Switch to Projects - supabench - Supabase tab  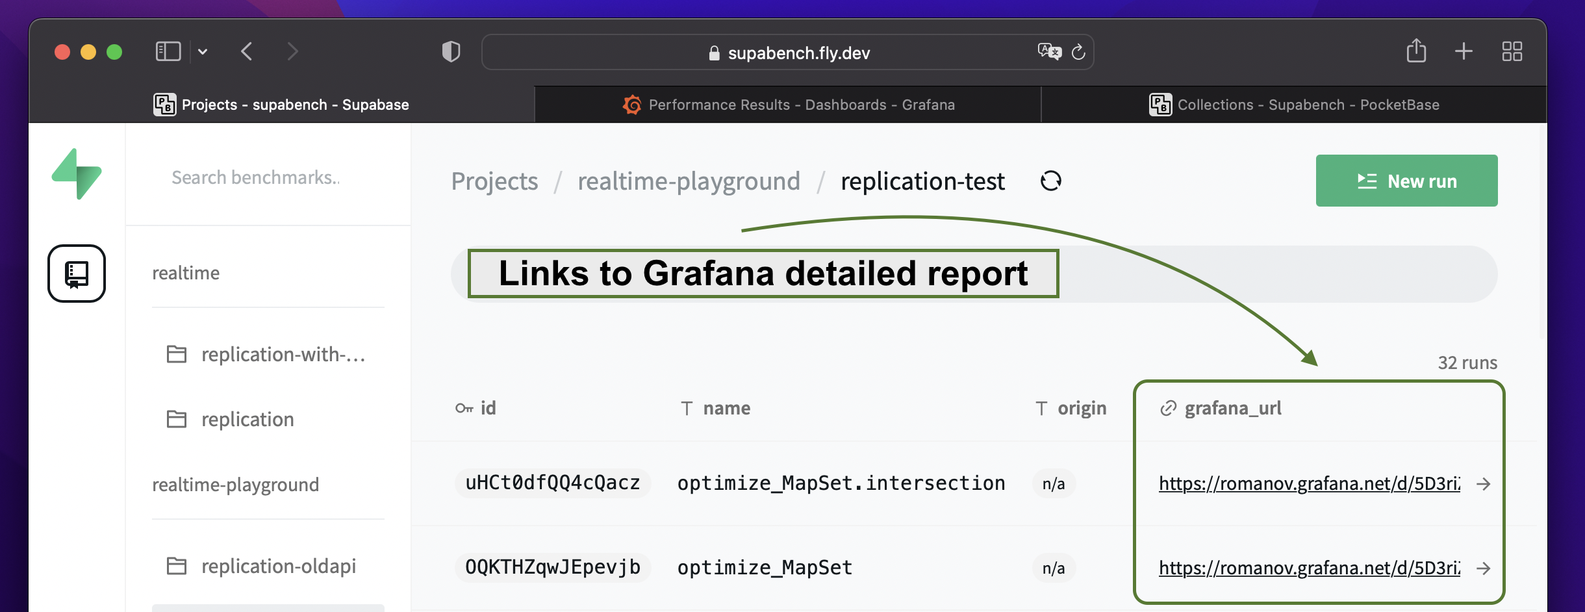[281, 105]
